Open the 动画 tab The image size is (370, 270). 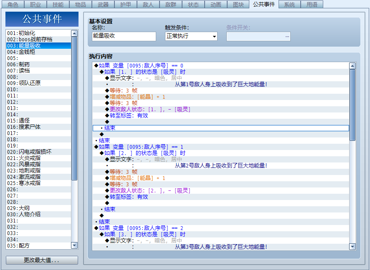pos(216,5)
